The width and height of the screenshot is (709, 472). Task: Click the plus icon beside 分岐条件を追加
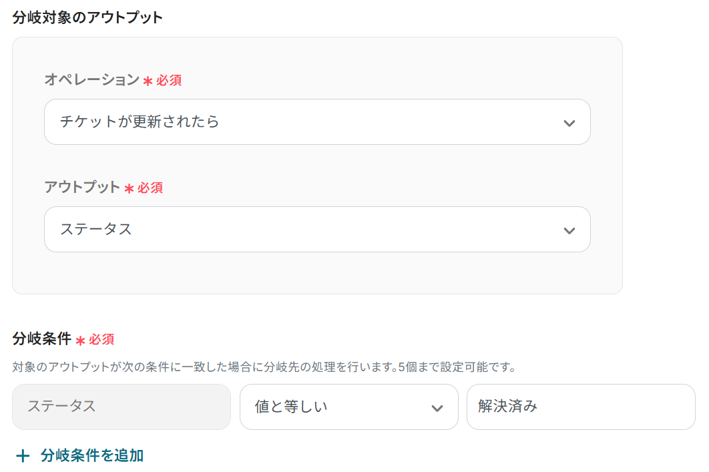point(23,456)
